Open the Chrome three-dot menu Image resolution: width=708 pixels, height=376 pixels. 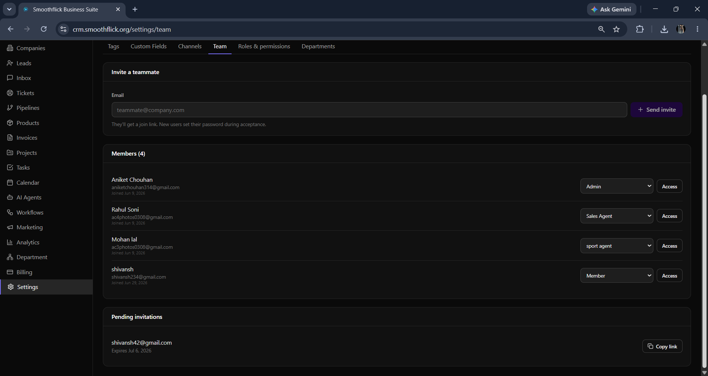697,29
